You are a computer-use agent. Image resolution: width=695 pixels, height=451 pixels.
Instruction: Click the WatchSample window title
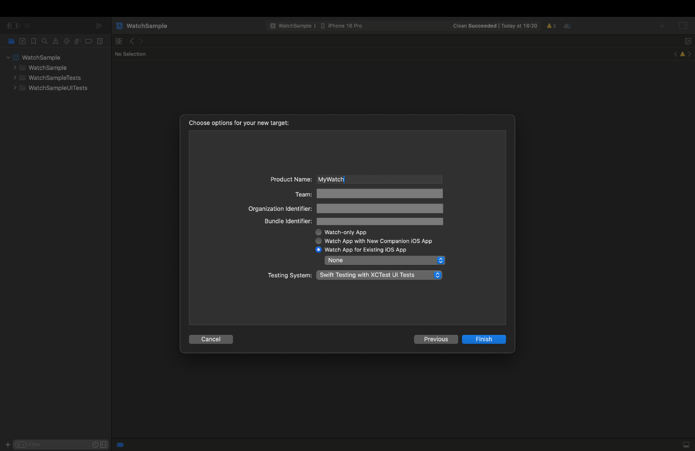coord(147,26)
